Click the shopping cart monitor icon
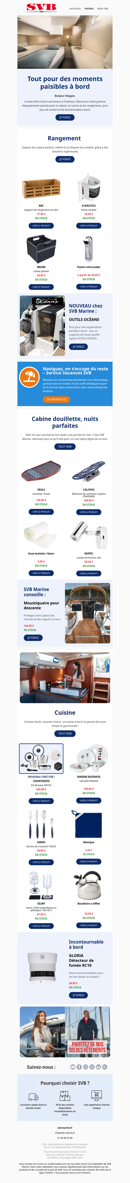The width and height of the screenshot is (130, 1183). click(x=97, y=1096)
